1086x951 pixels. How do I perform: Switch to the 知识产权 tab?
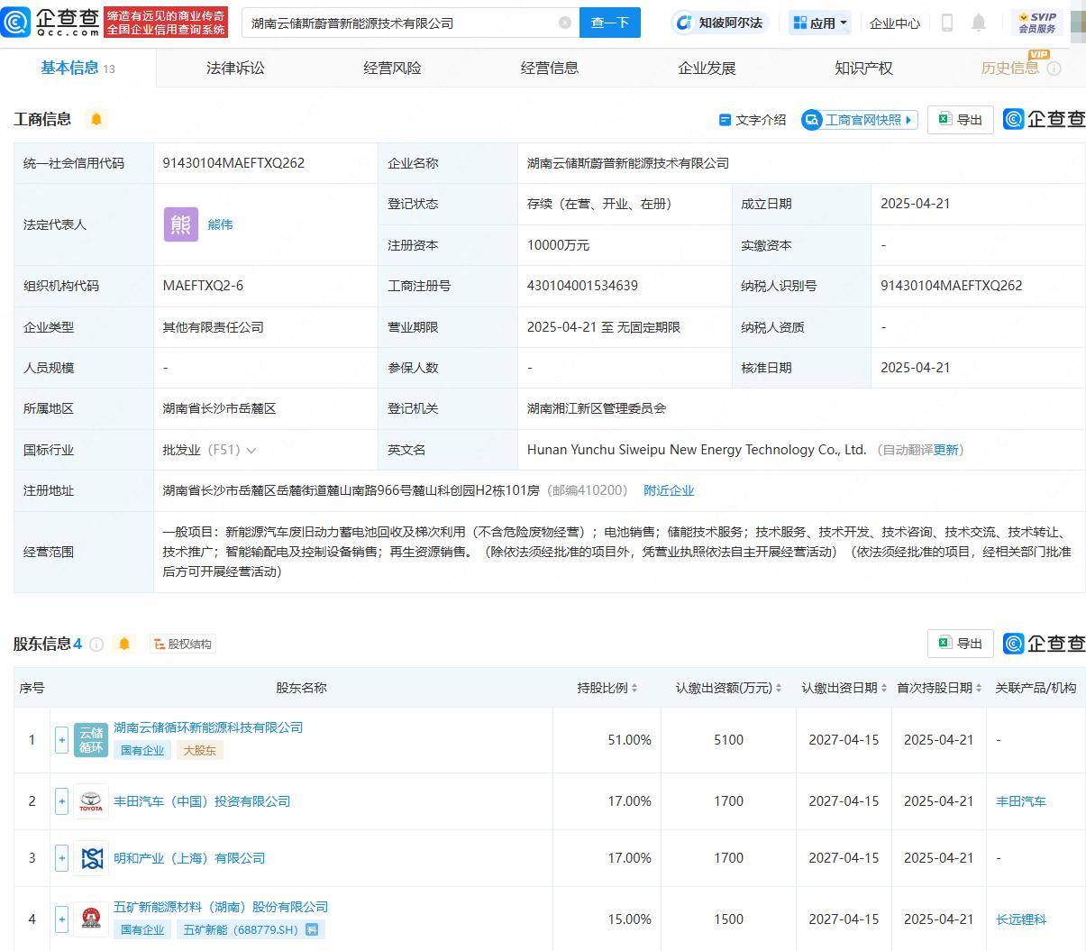(862, 67)
